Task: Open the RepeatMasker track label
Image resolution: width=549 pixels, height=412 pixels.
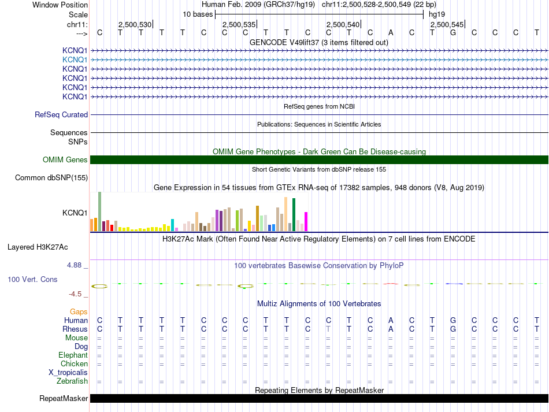Action: coord(64,399)
